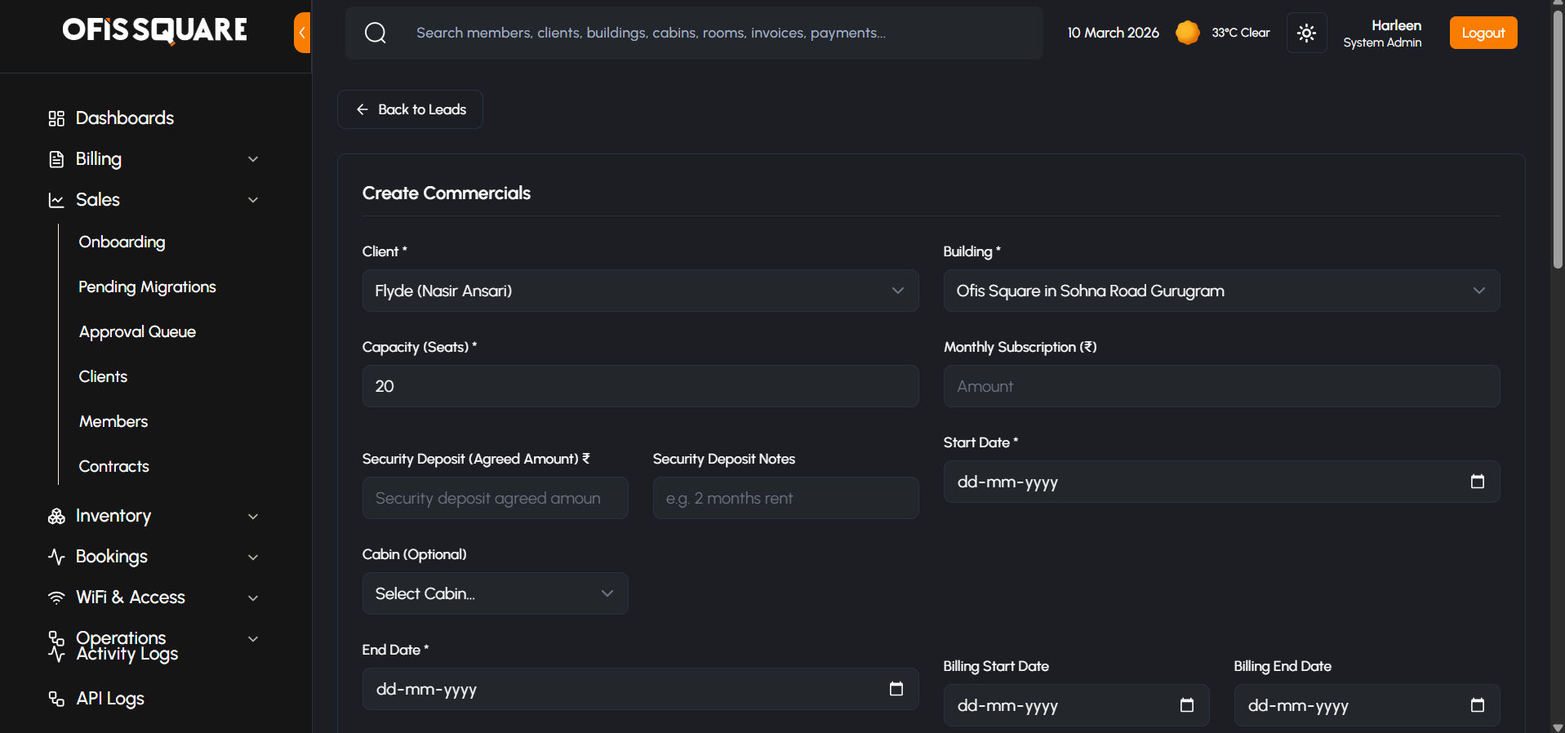This screenshot has height=733, width=1565.
Task: Toggle the light/dark theme sun icon
Action: tap(1306, 33)
